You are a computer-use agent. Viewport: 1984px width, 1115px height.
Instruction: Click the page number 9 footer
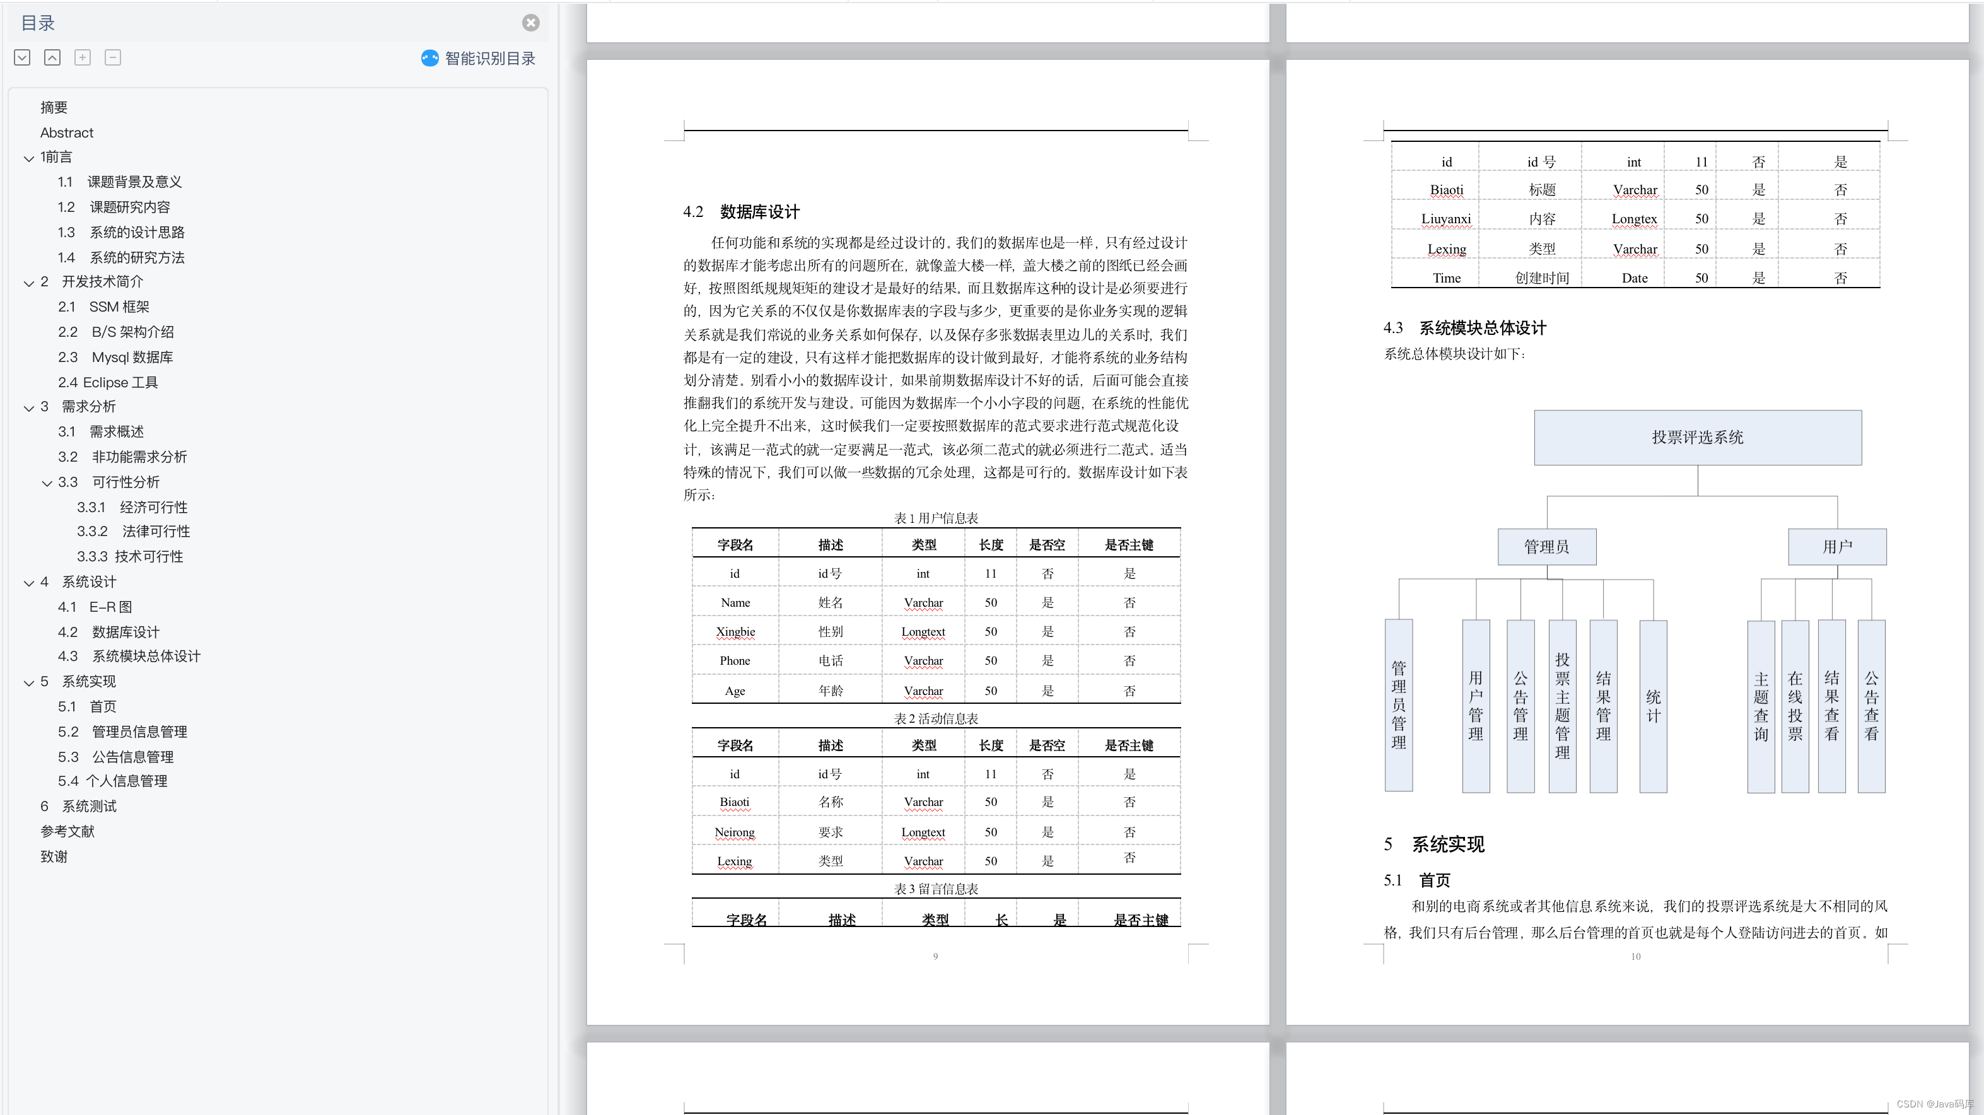[x=936, y=956]
